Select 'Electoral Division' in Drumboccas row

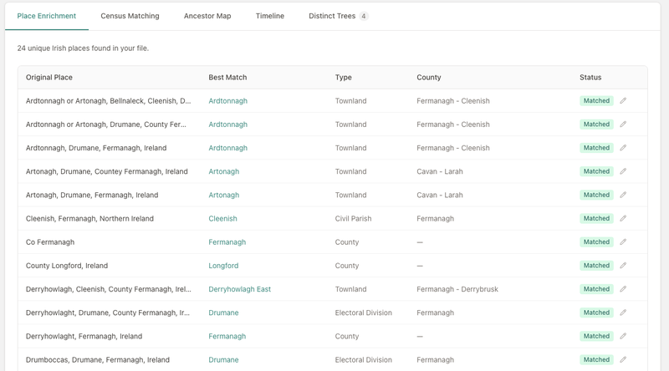[x=363, y=359]
